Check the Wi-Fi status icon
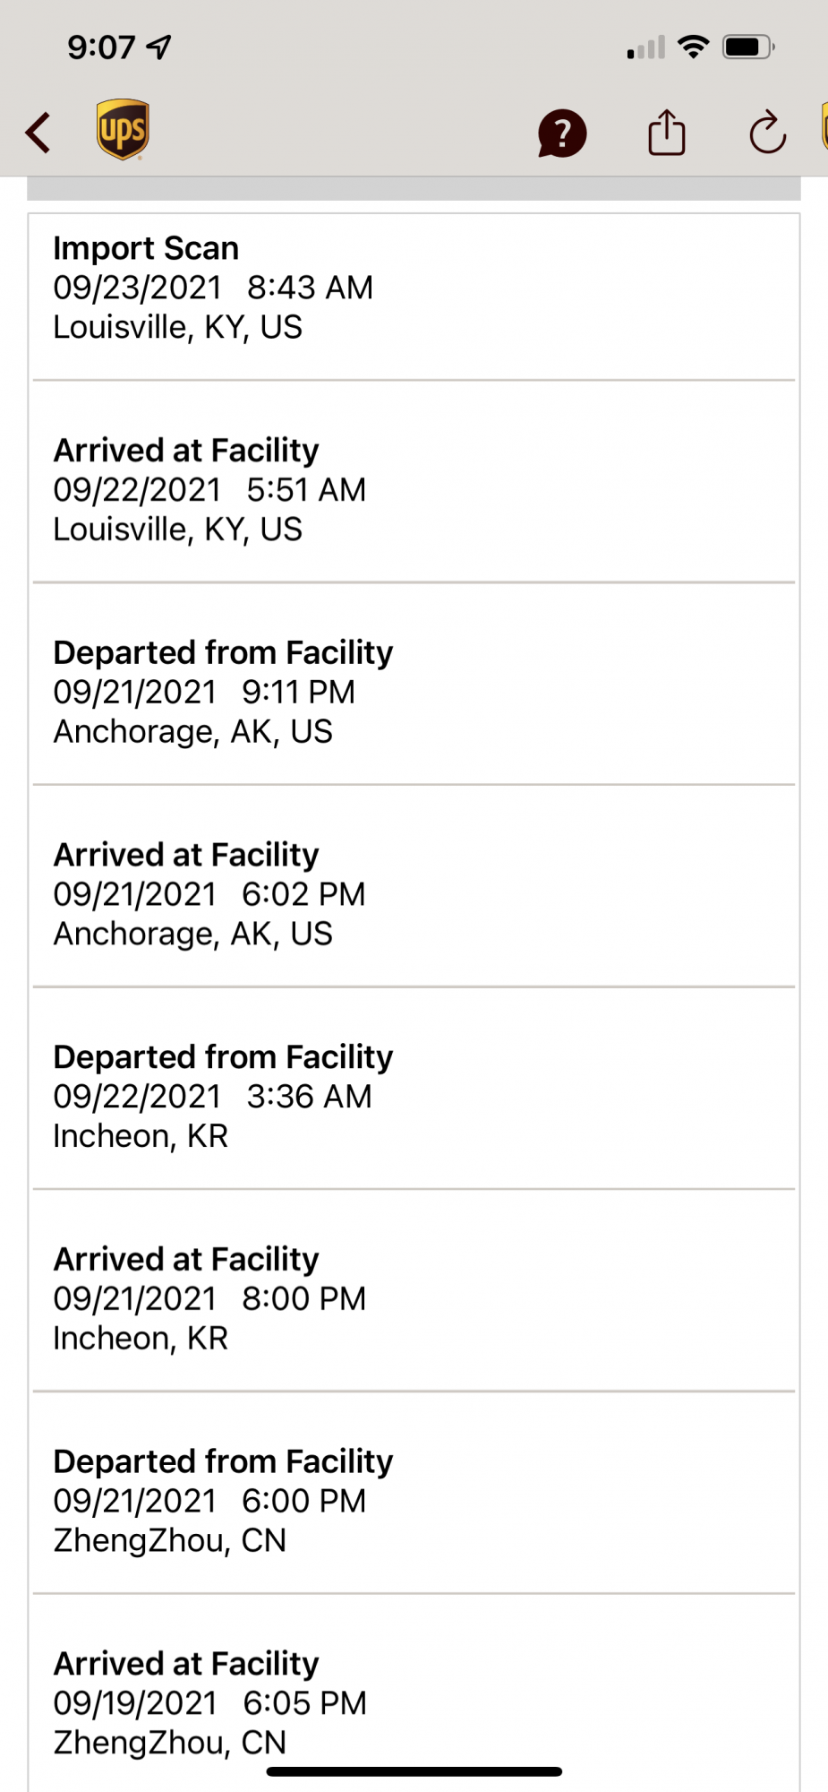The height and width of the screenshot is (1792, 828). coord(693,47)
